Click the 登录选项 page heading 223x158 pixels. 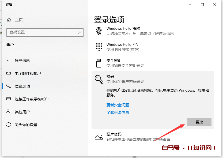tap(109, 20)
